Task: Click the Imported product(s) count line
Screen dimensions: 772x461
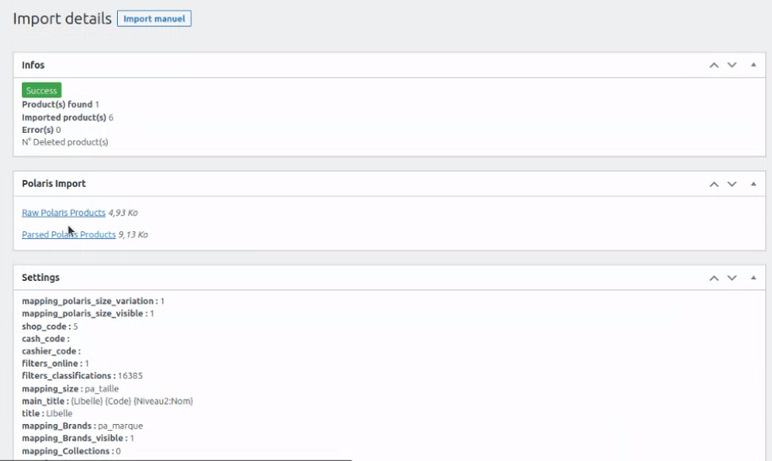Action: [67, 118]
